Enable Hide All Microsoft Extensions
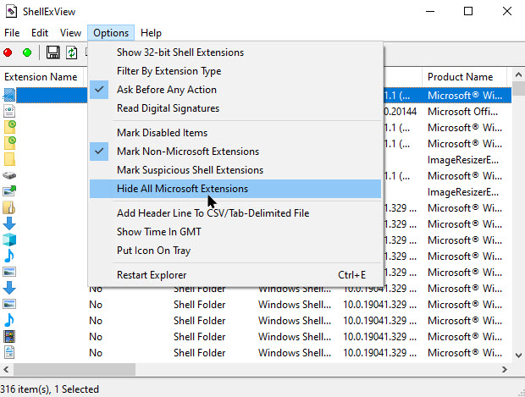525x397 pixels. pyautogui.click(x=235, y=189)
